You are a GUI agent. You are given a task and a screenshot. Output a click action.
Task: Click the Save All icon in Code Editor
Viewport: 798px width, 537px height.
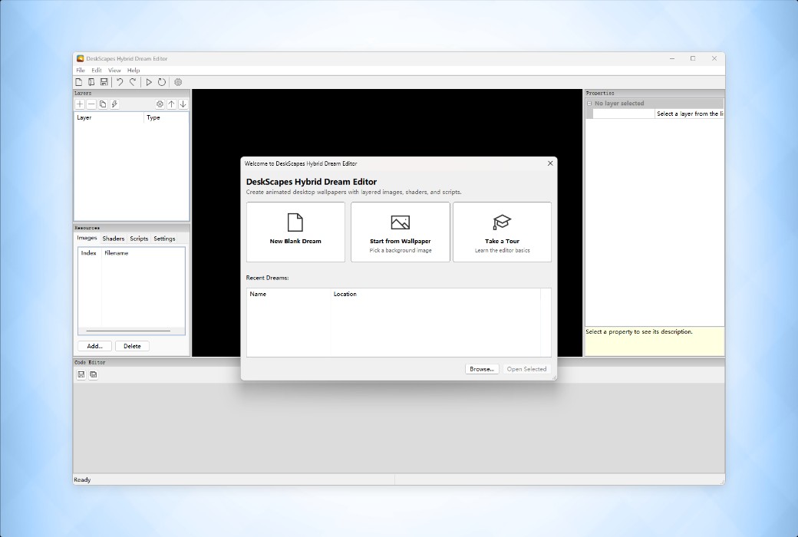(93, 374)
